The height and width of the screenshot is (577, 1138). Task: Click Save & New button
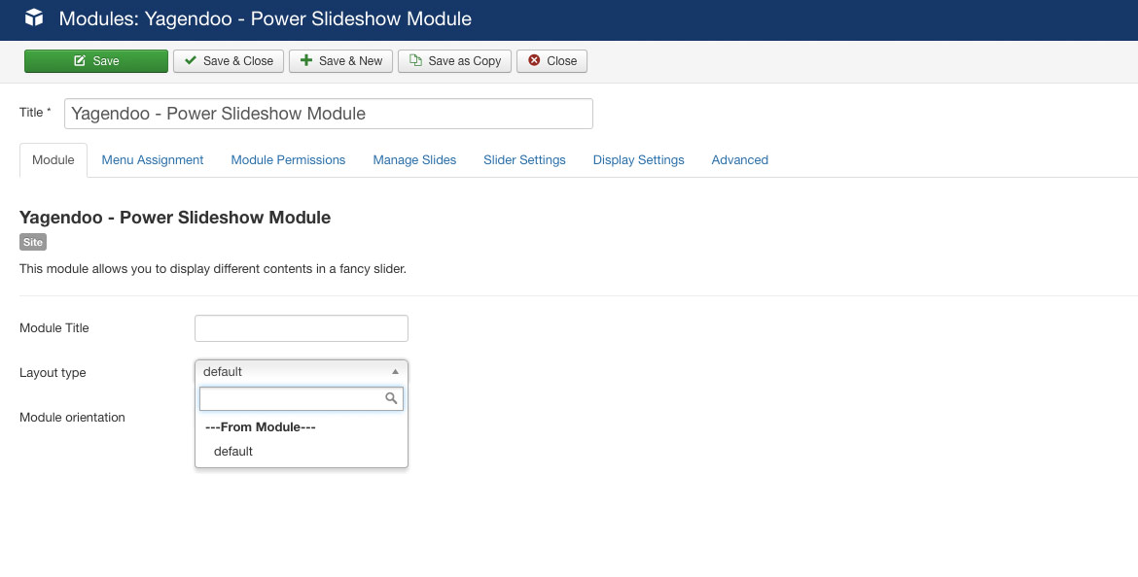point(340,61)
